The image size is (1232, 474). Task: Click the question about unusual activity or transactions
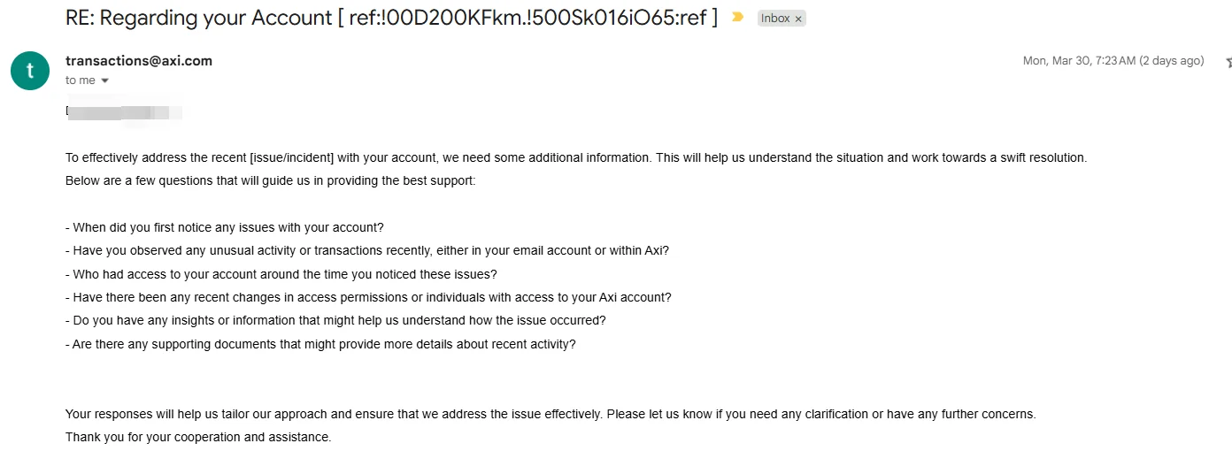click(367, 250)
